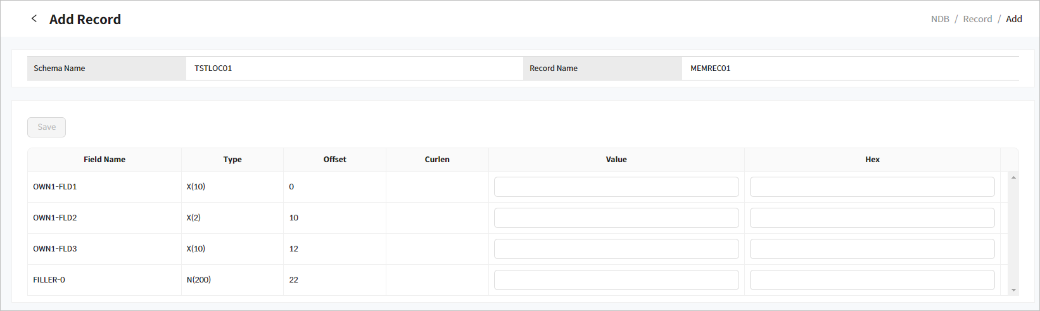The image size is (1040, 311).
Task: Focus the Value input for OWN1-FLD1
Action: (616, 187)
